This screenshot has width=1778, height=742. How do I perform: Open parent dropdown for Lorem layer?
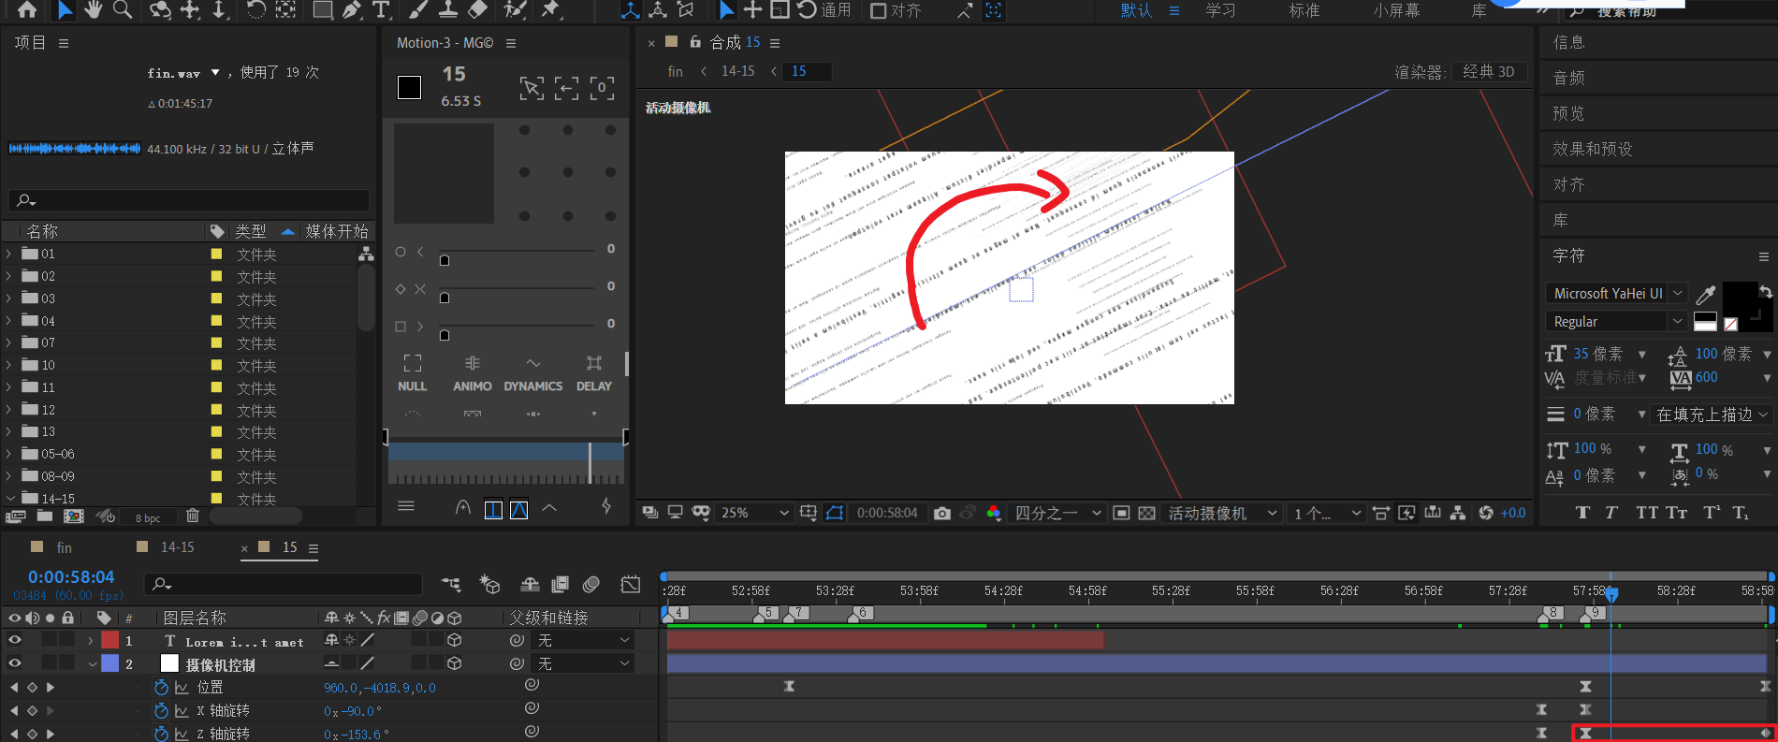[583, 640]
